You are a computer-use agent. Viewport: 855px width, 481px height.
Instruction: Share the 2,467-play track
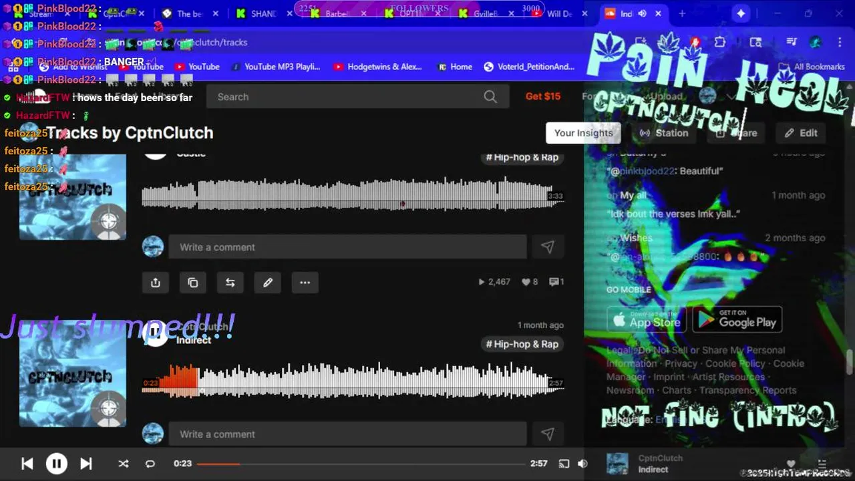point(156,283)
